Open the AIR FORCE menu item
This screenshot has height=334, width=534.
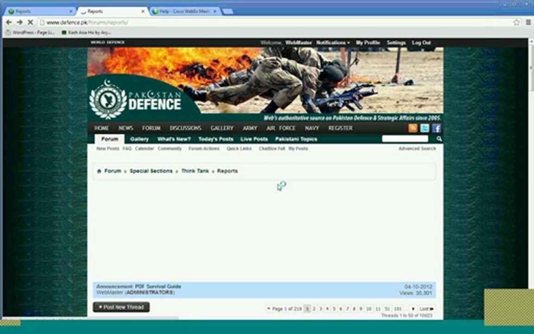pyautogui.click(x=280, y=128)
